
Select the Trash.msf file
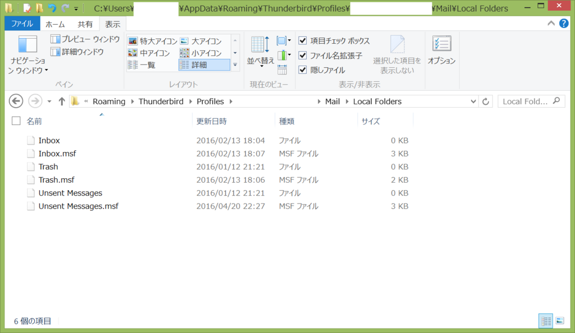(x=56, y=180)
